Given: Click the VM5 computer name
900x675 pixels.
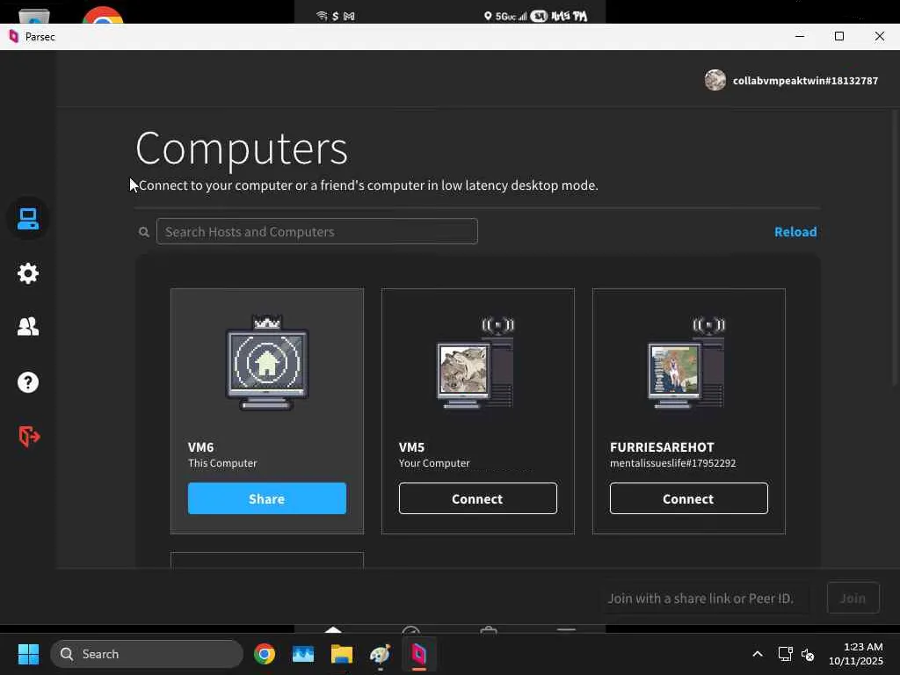Looking at the screenshot, I should (x=411, y=447).
